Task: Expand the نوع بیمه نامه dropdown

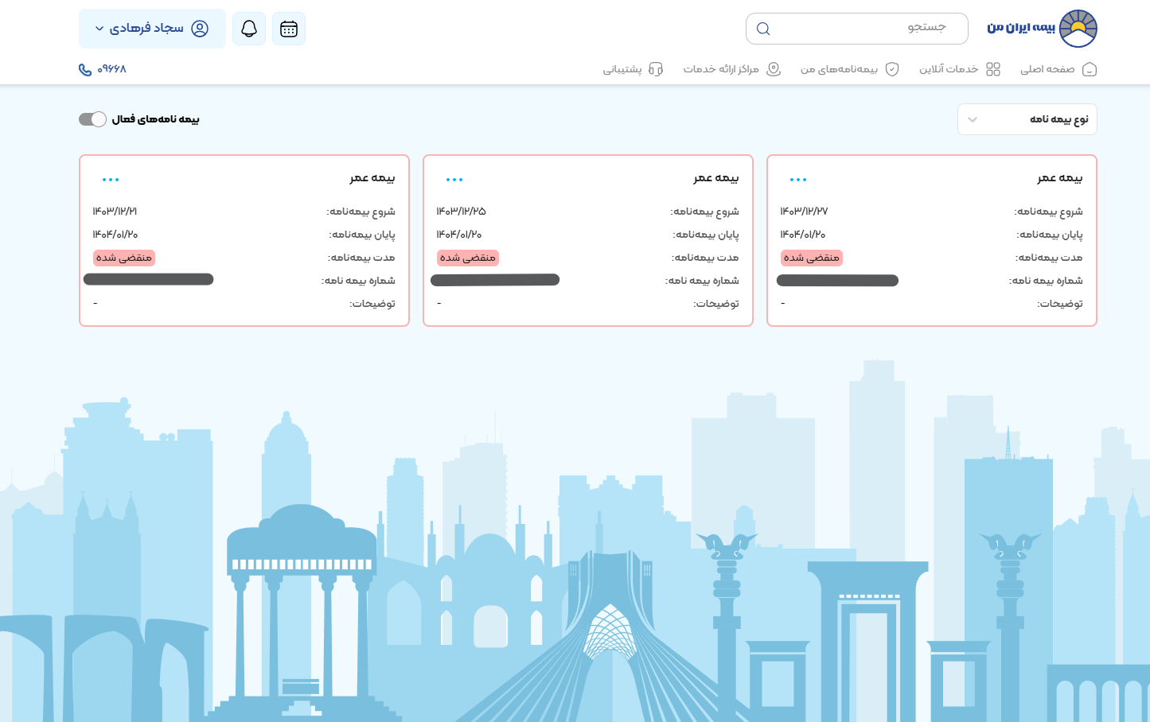Action: click(x=1027, y=118)
